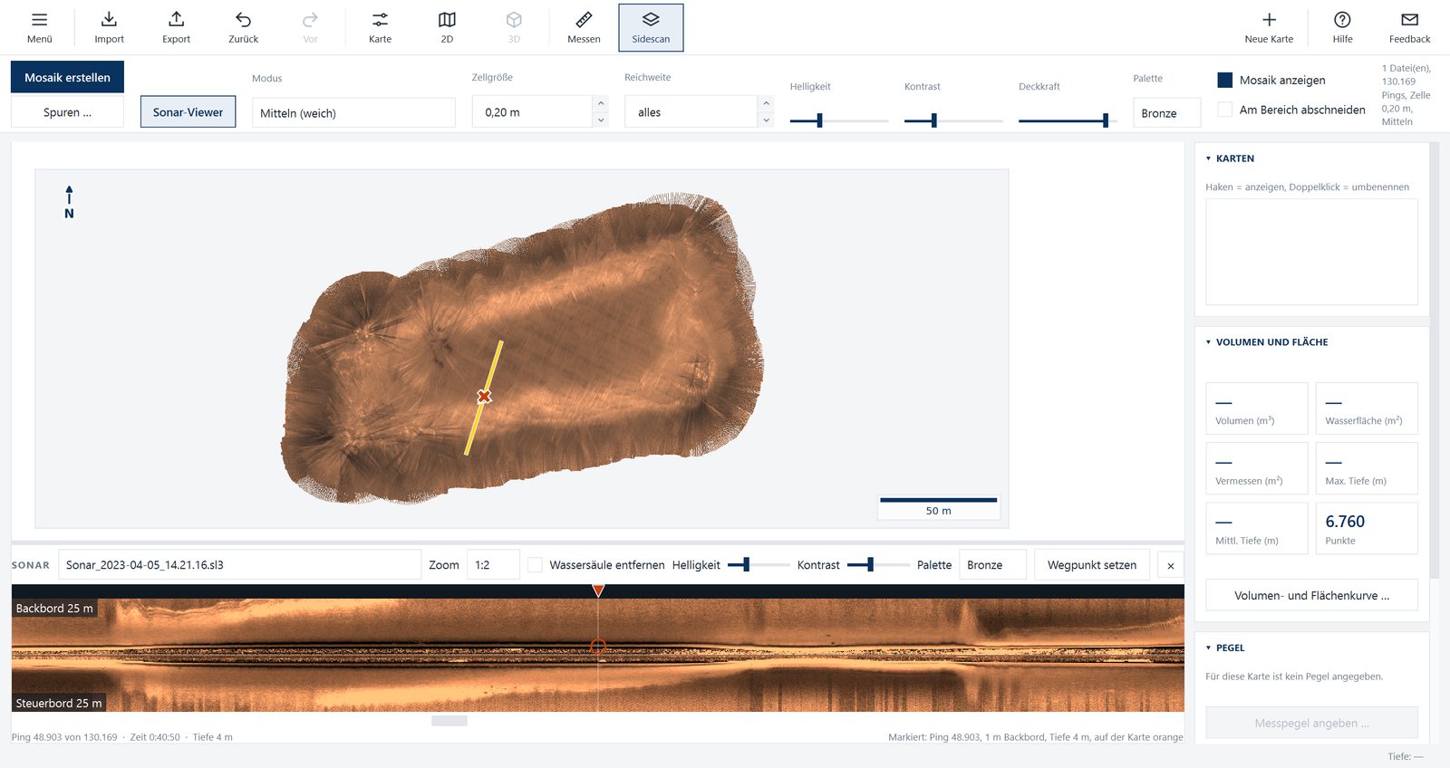Decrease Zellgröße with down stepper arrow
Image resolution: width=1450 pixels, height=768 pixels.
[601, 120]
